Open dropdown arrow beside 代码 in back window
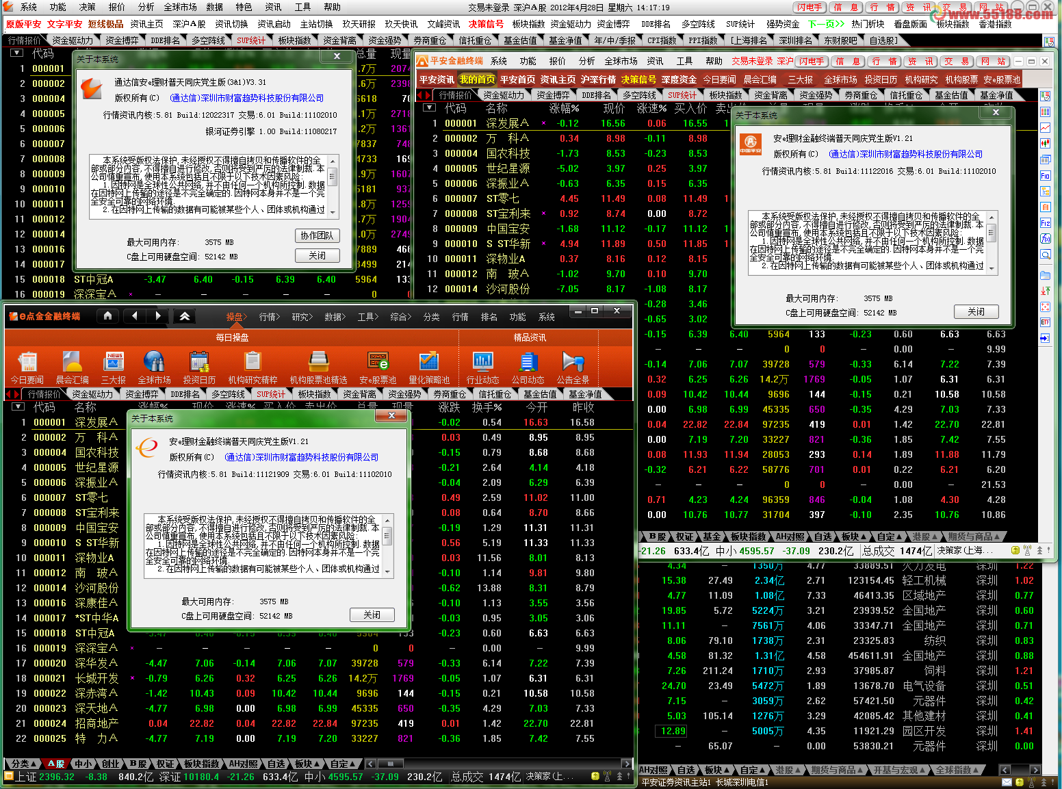This screenshot has width=1062, height=789. [x=16, y=53]
